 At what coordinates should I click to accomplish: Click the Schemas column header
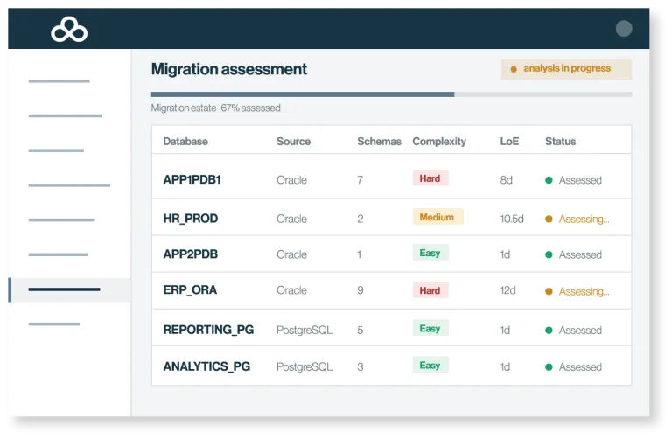click(x=379, y=142)
